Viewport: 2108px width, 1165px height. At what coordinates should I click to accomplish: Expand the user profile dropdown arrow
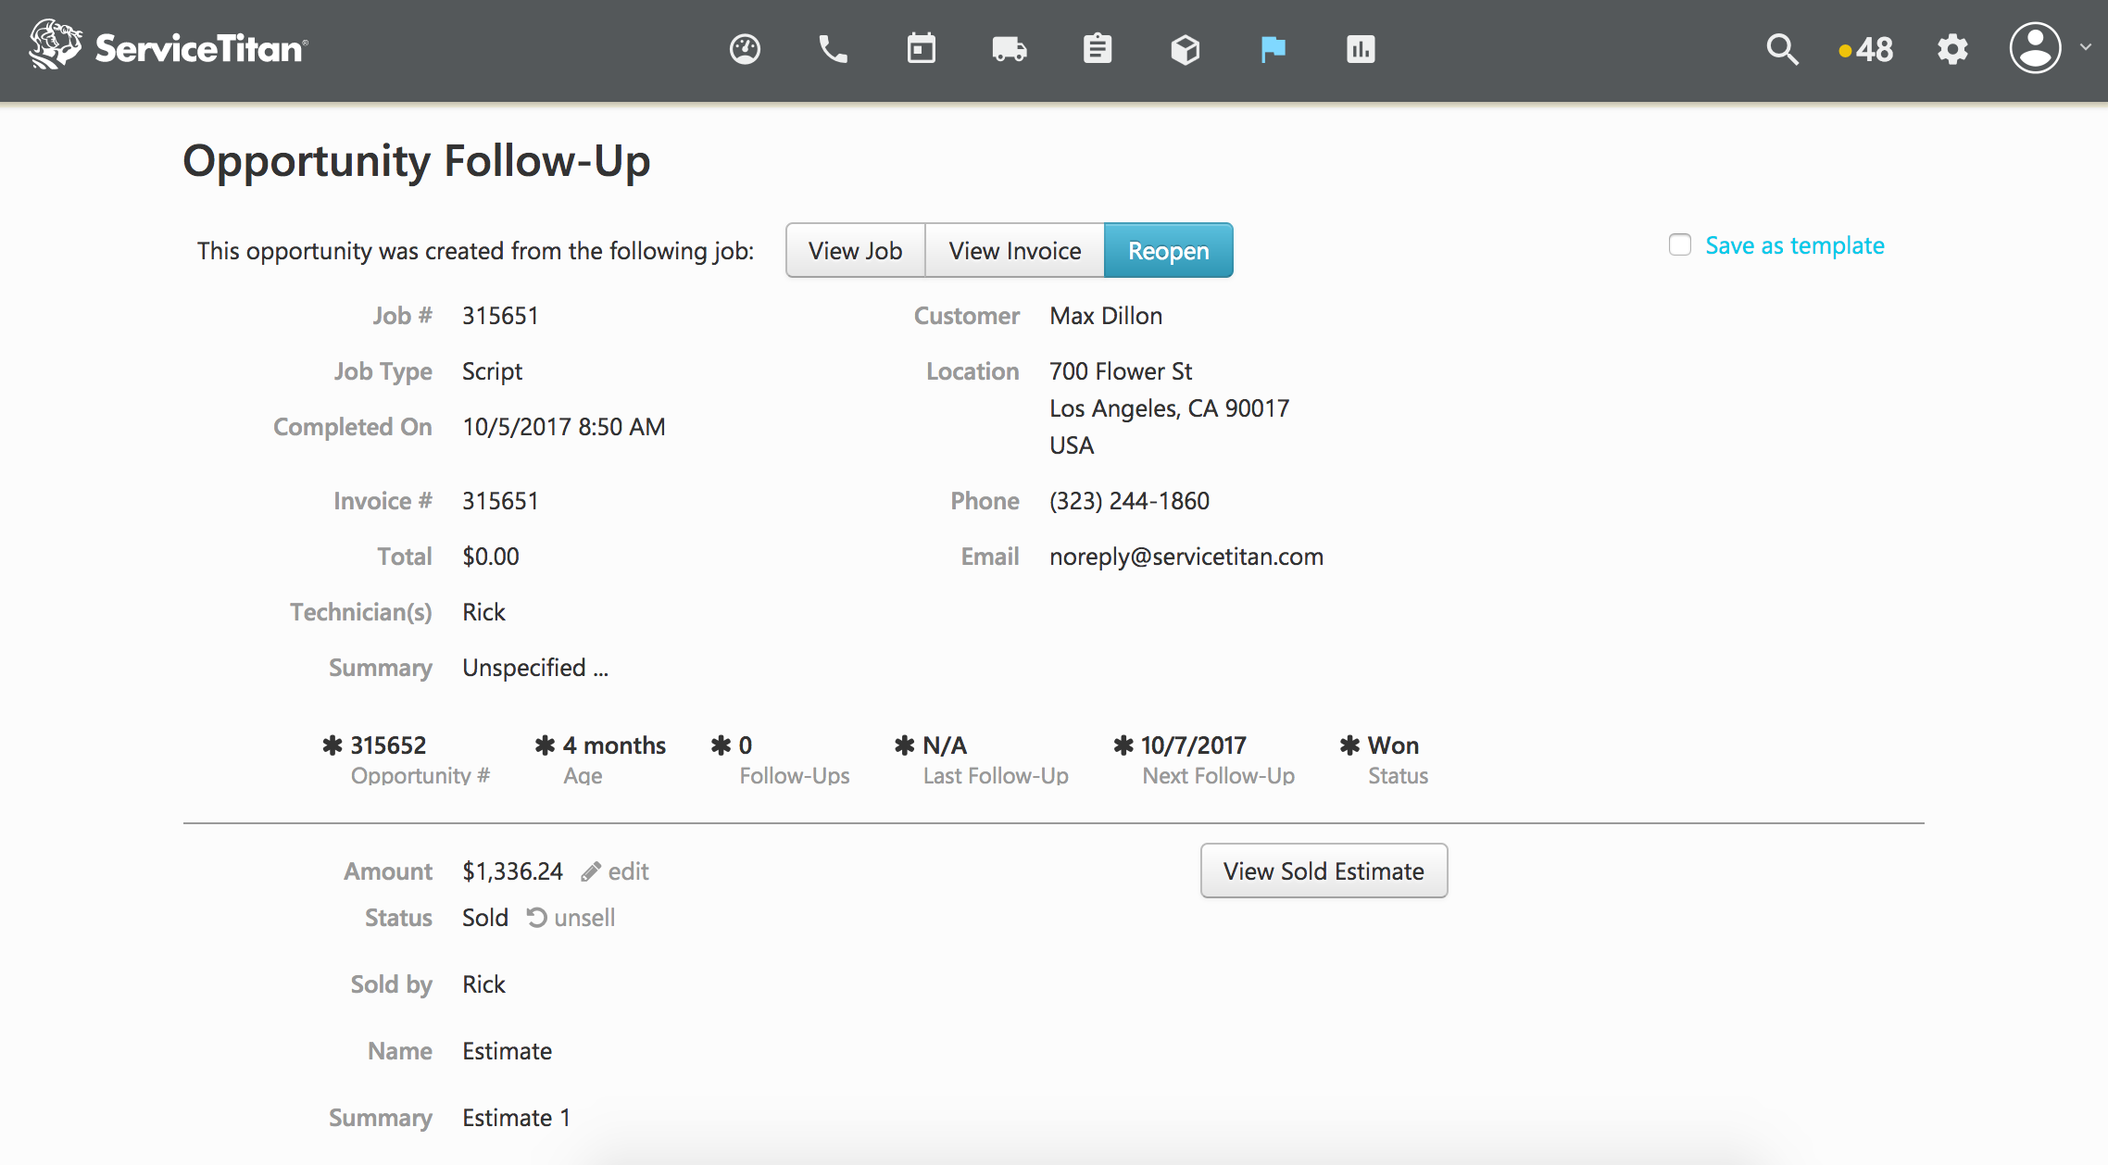(x=2086, y=47)
